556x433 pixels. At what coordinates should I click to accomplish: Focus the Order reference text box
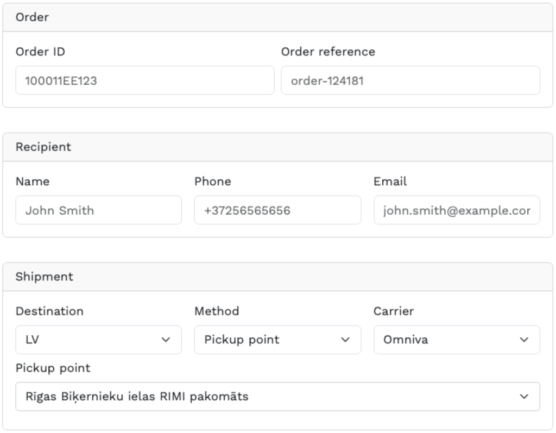pos(410,80)
